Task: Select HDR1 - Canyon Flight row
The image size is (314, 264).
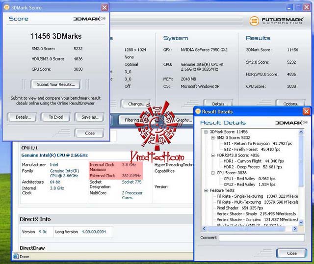Action: tap(254, 161)
